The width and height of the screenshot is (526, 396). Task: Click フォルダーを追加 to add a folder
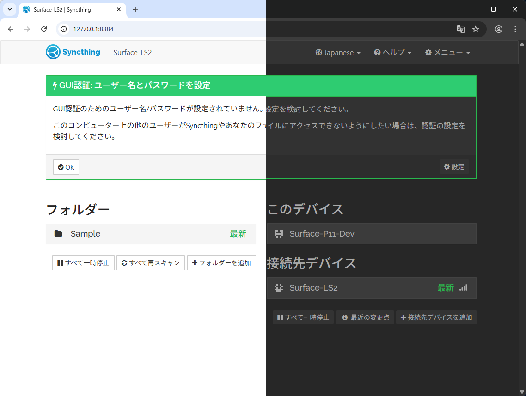pyautogui.click(x=221, y=262)
